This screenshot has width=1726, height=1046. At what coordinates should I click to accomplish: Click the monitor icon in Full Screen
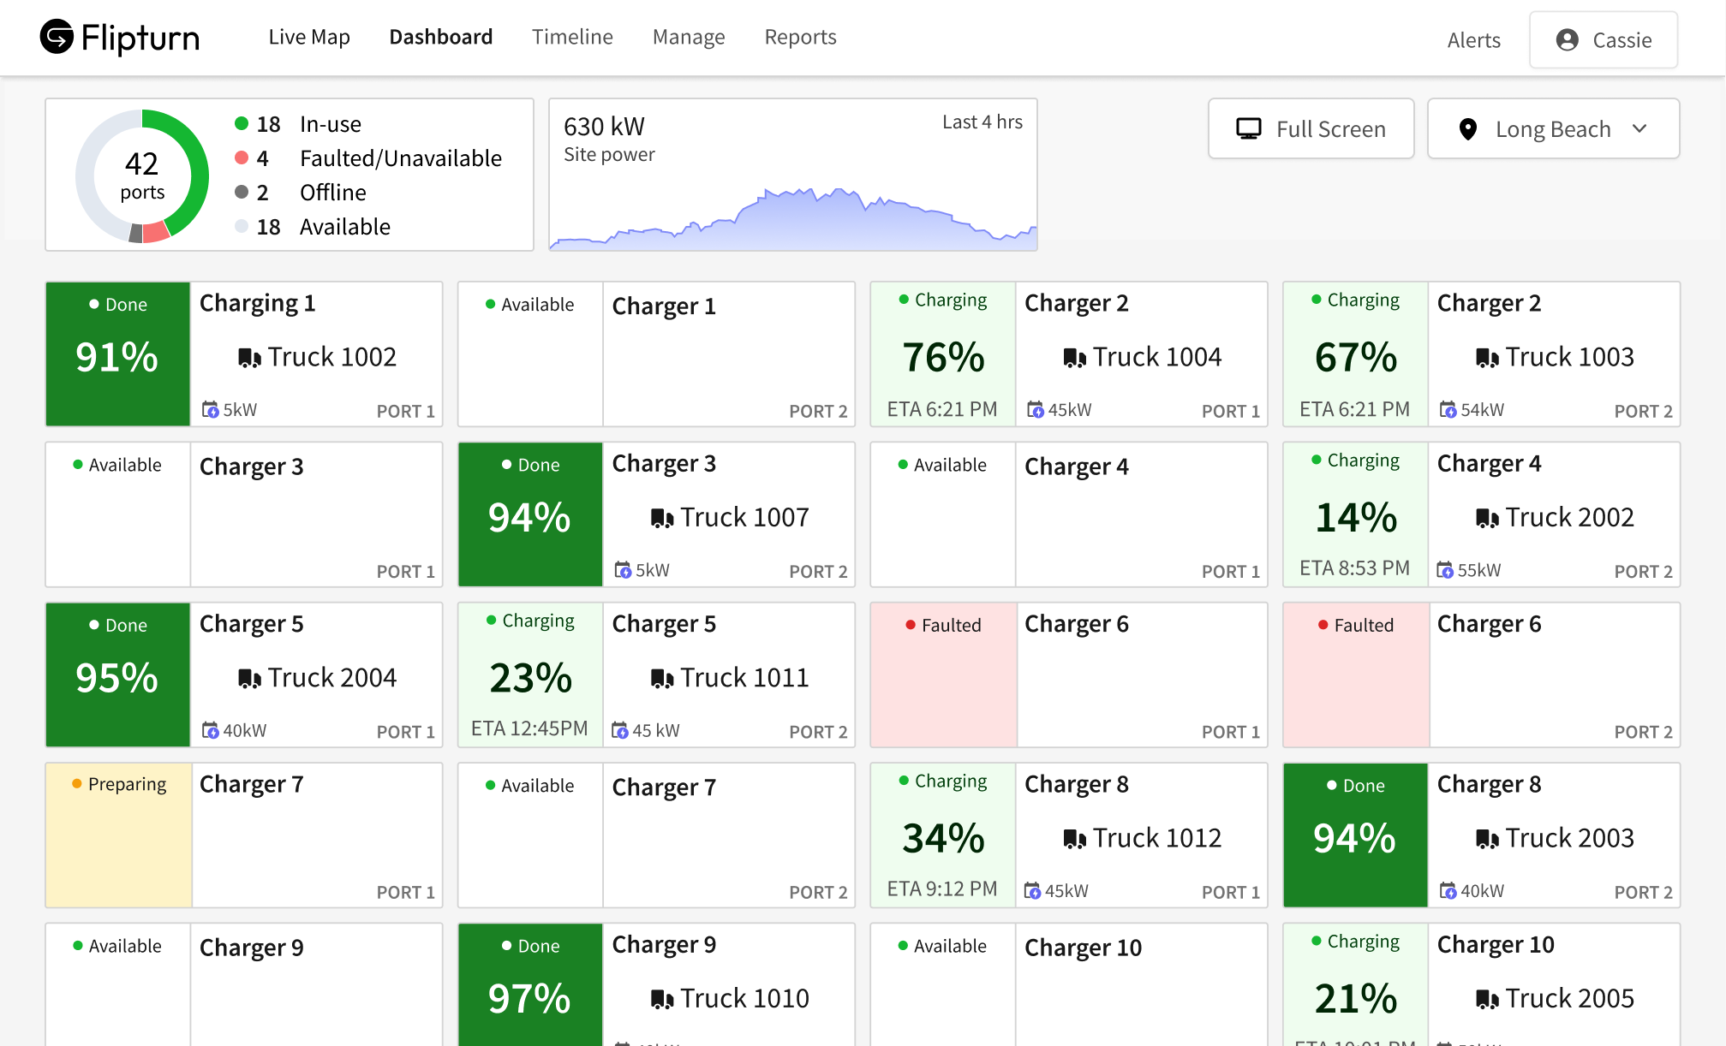click(x=1249, y=129)
